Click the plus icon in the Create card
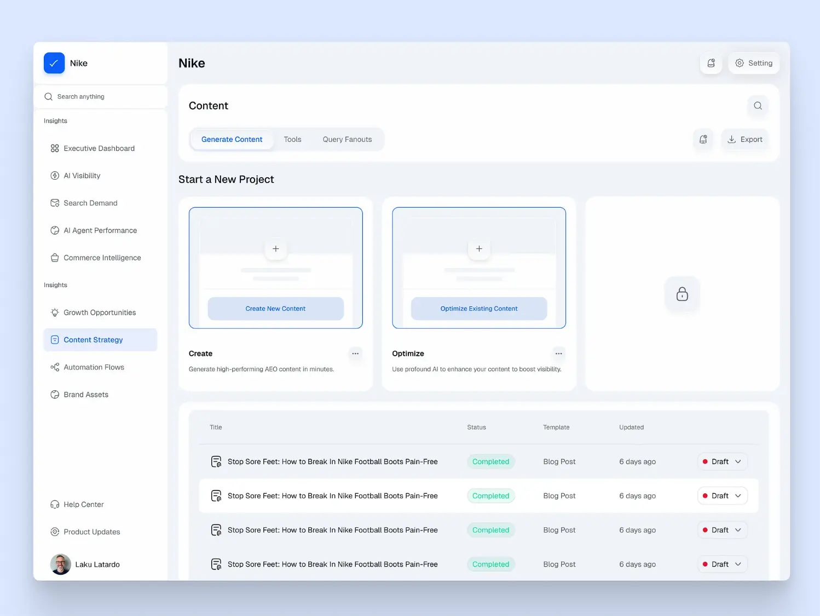The height and width of the screenshot is (616, 820). point(276,249)
